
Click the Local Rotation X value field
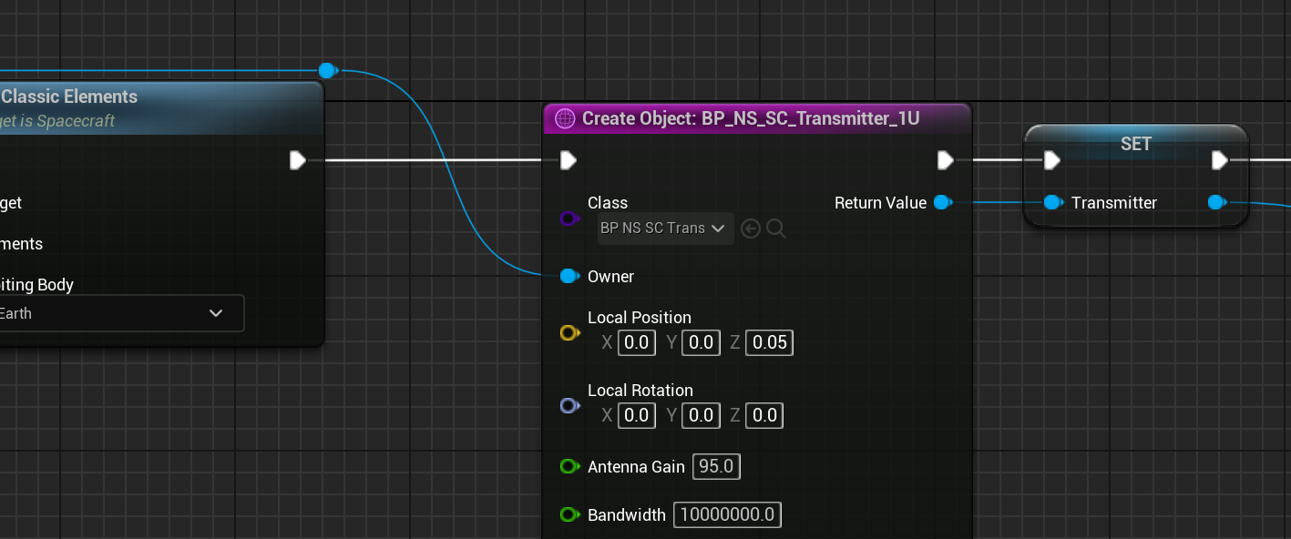tap(636, 416)
